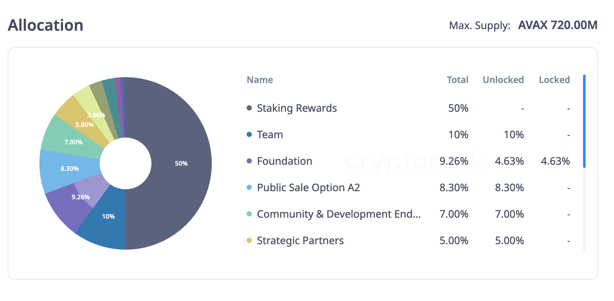Click the Total column header
Screen dimensions: 614x301
pos(457,80)
